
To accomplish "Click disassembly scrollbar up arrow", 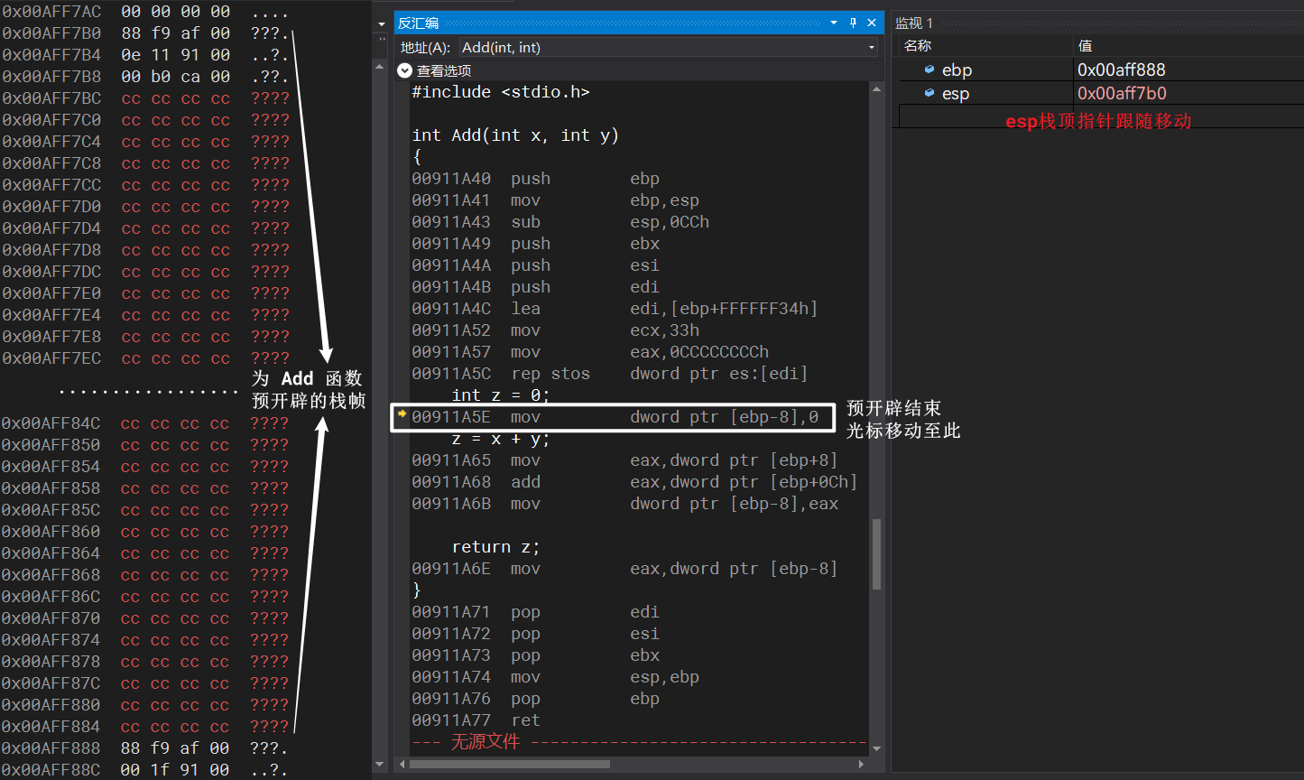I will click(x=876, y=88).
